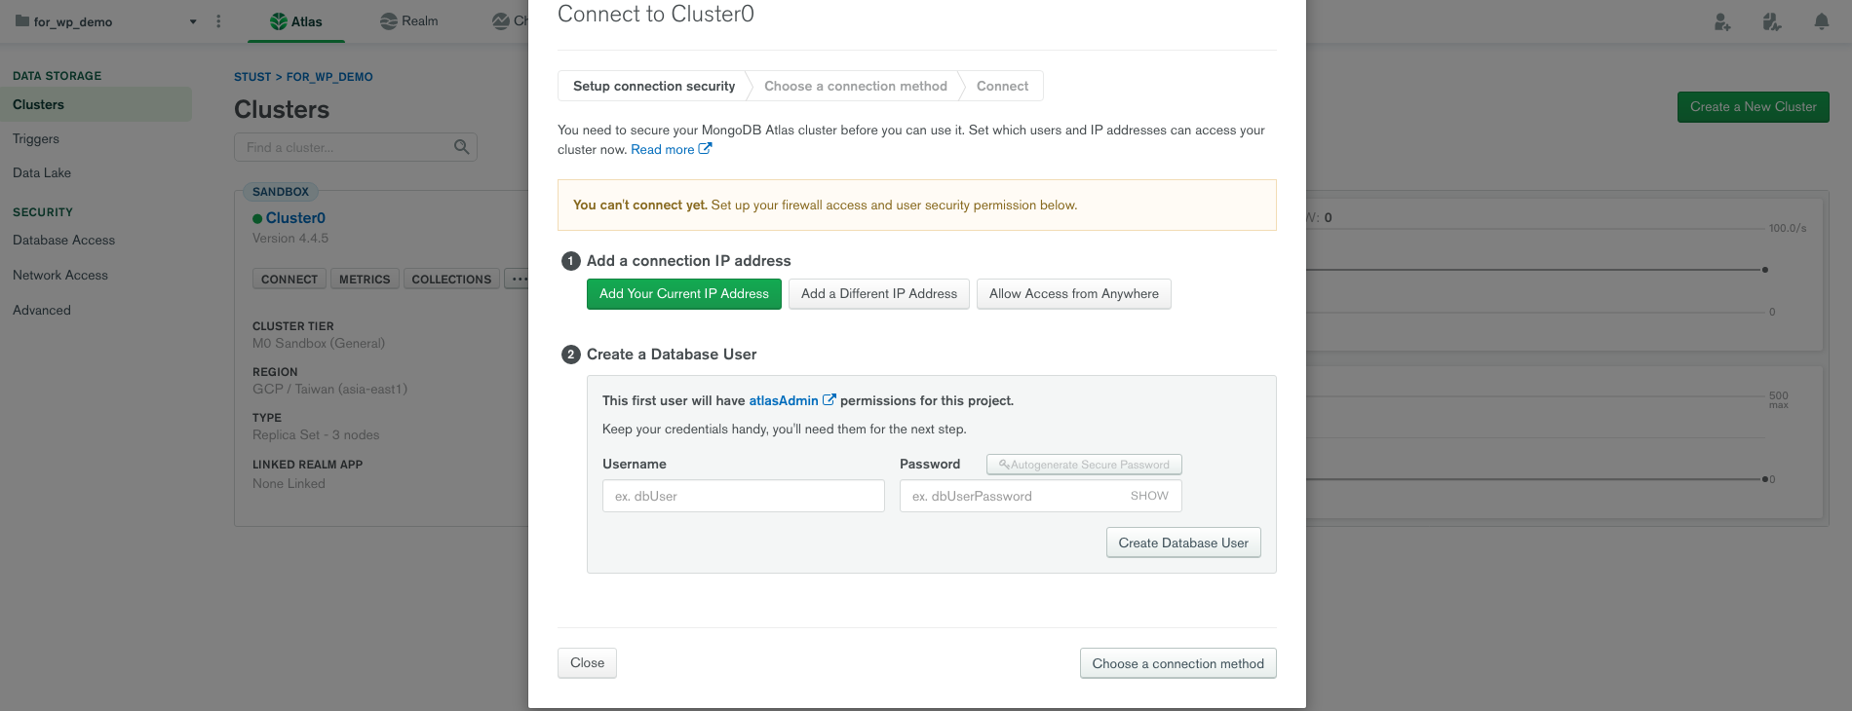Image resolution: width=1852 pixels, height=711 pixels.
Task: Click the for_wp_demo folder icon
Action: (21, 21)
